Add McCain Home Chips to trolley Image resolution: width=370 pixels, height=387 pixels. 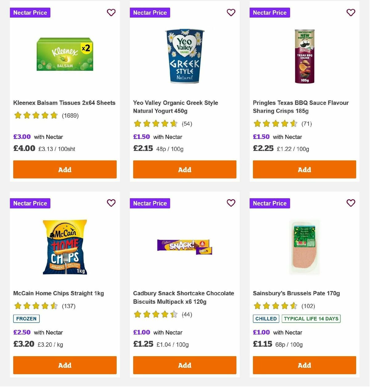click(65, 365)
